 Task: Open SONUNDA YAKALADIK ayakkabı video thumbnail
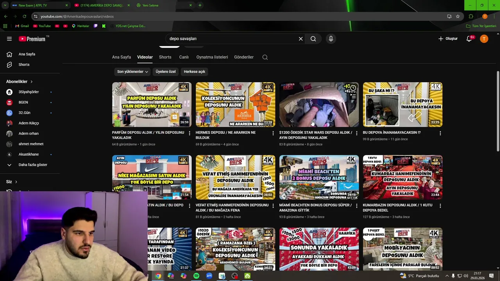tap(319, 249)
